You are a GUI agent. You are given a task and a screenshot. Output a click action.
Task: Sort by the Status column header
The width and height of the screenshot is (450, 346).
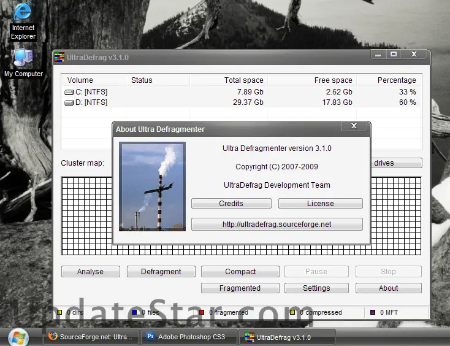pyautogui.click(x=158, y=80)
